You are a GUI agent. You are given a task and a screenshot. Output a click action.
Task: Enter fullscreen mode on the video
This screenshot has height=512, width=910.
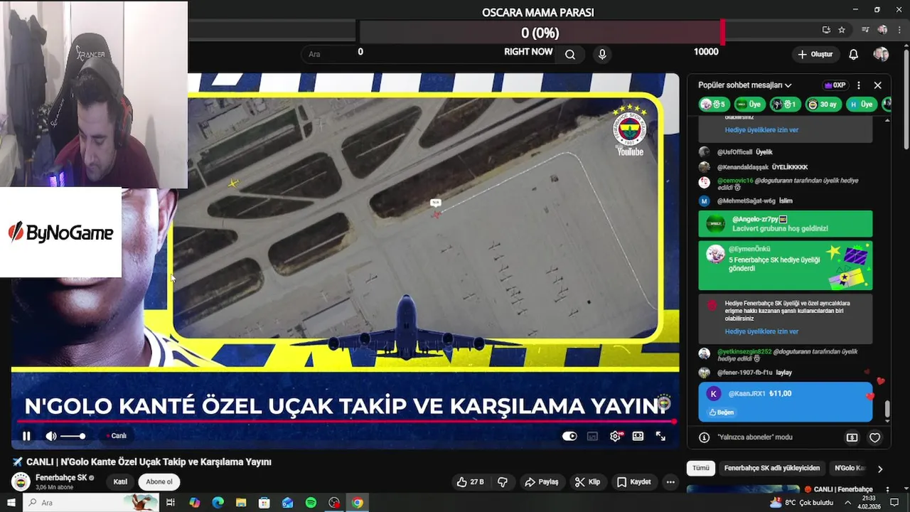pos(660,436)
